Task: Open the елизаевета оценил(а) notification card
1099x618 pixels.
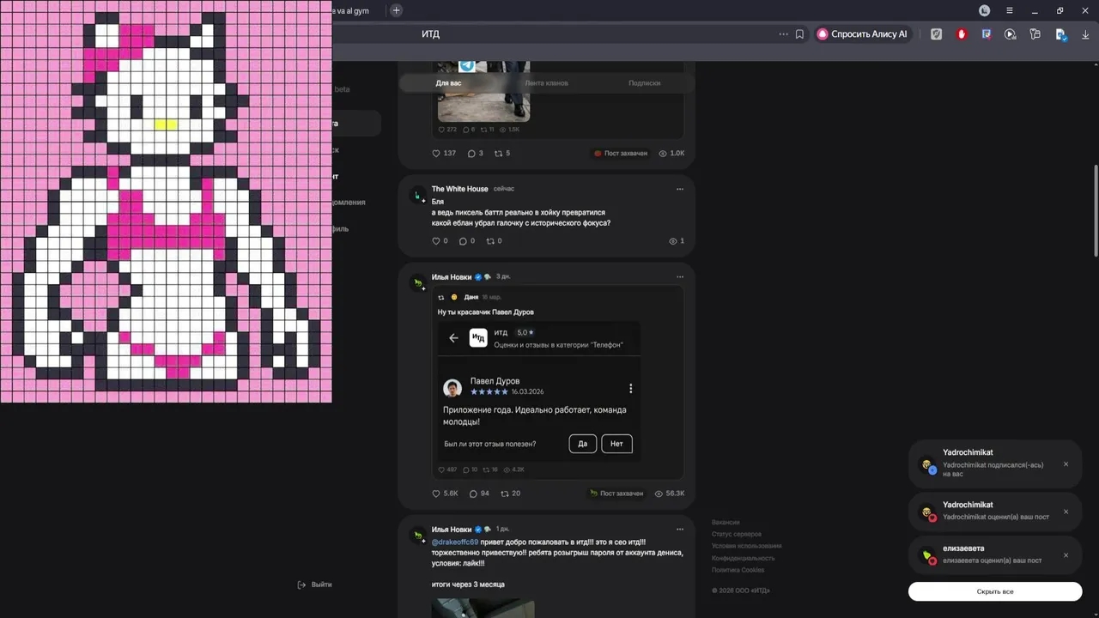Action: [995, 555]
